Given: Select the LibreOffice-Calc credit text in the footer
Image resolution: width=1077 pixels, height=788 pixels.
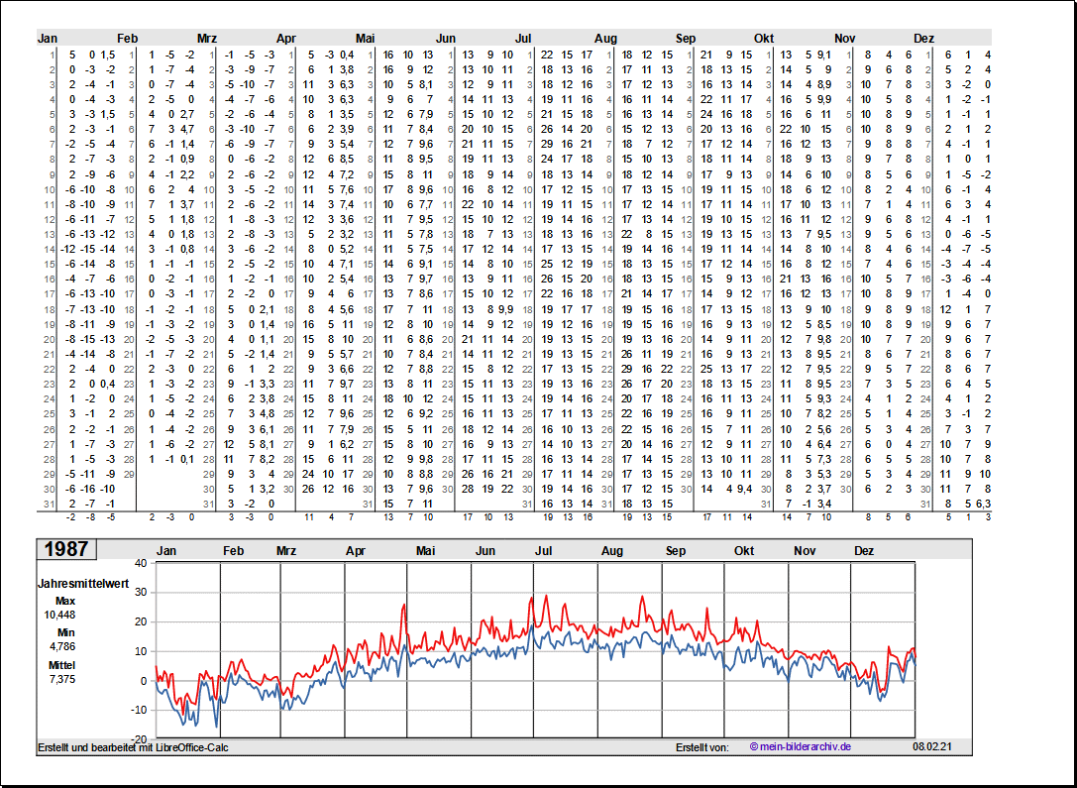Looking at the screenshot, I should click(133, 746).
